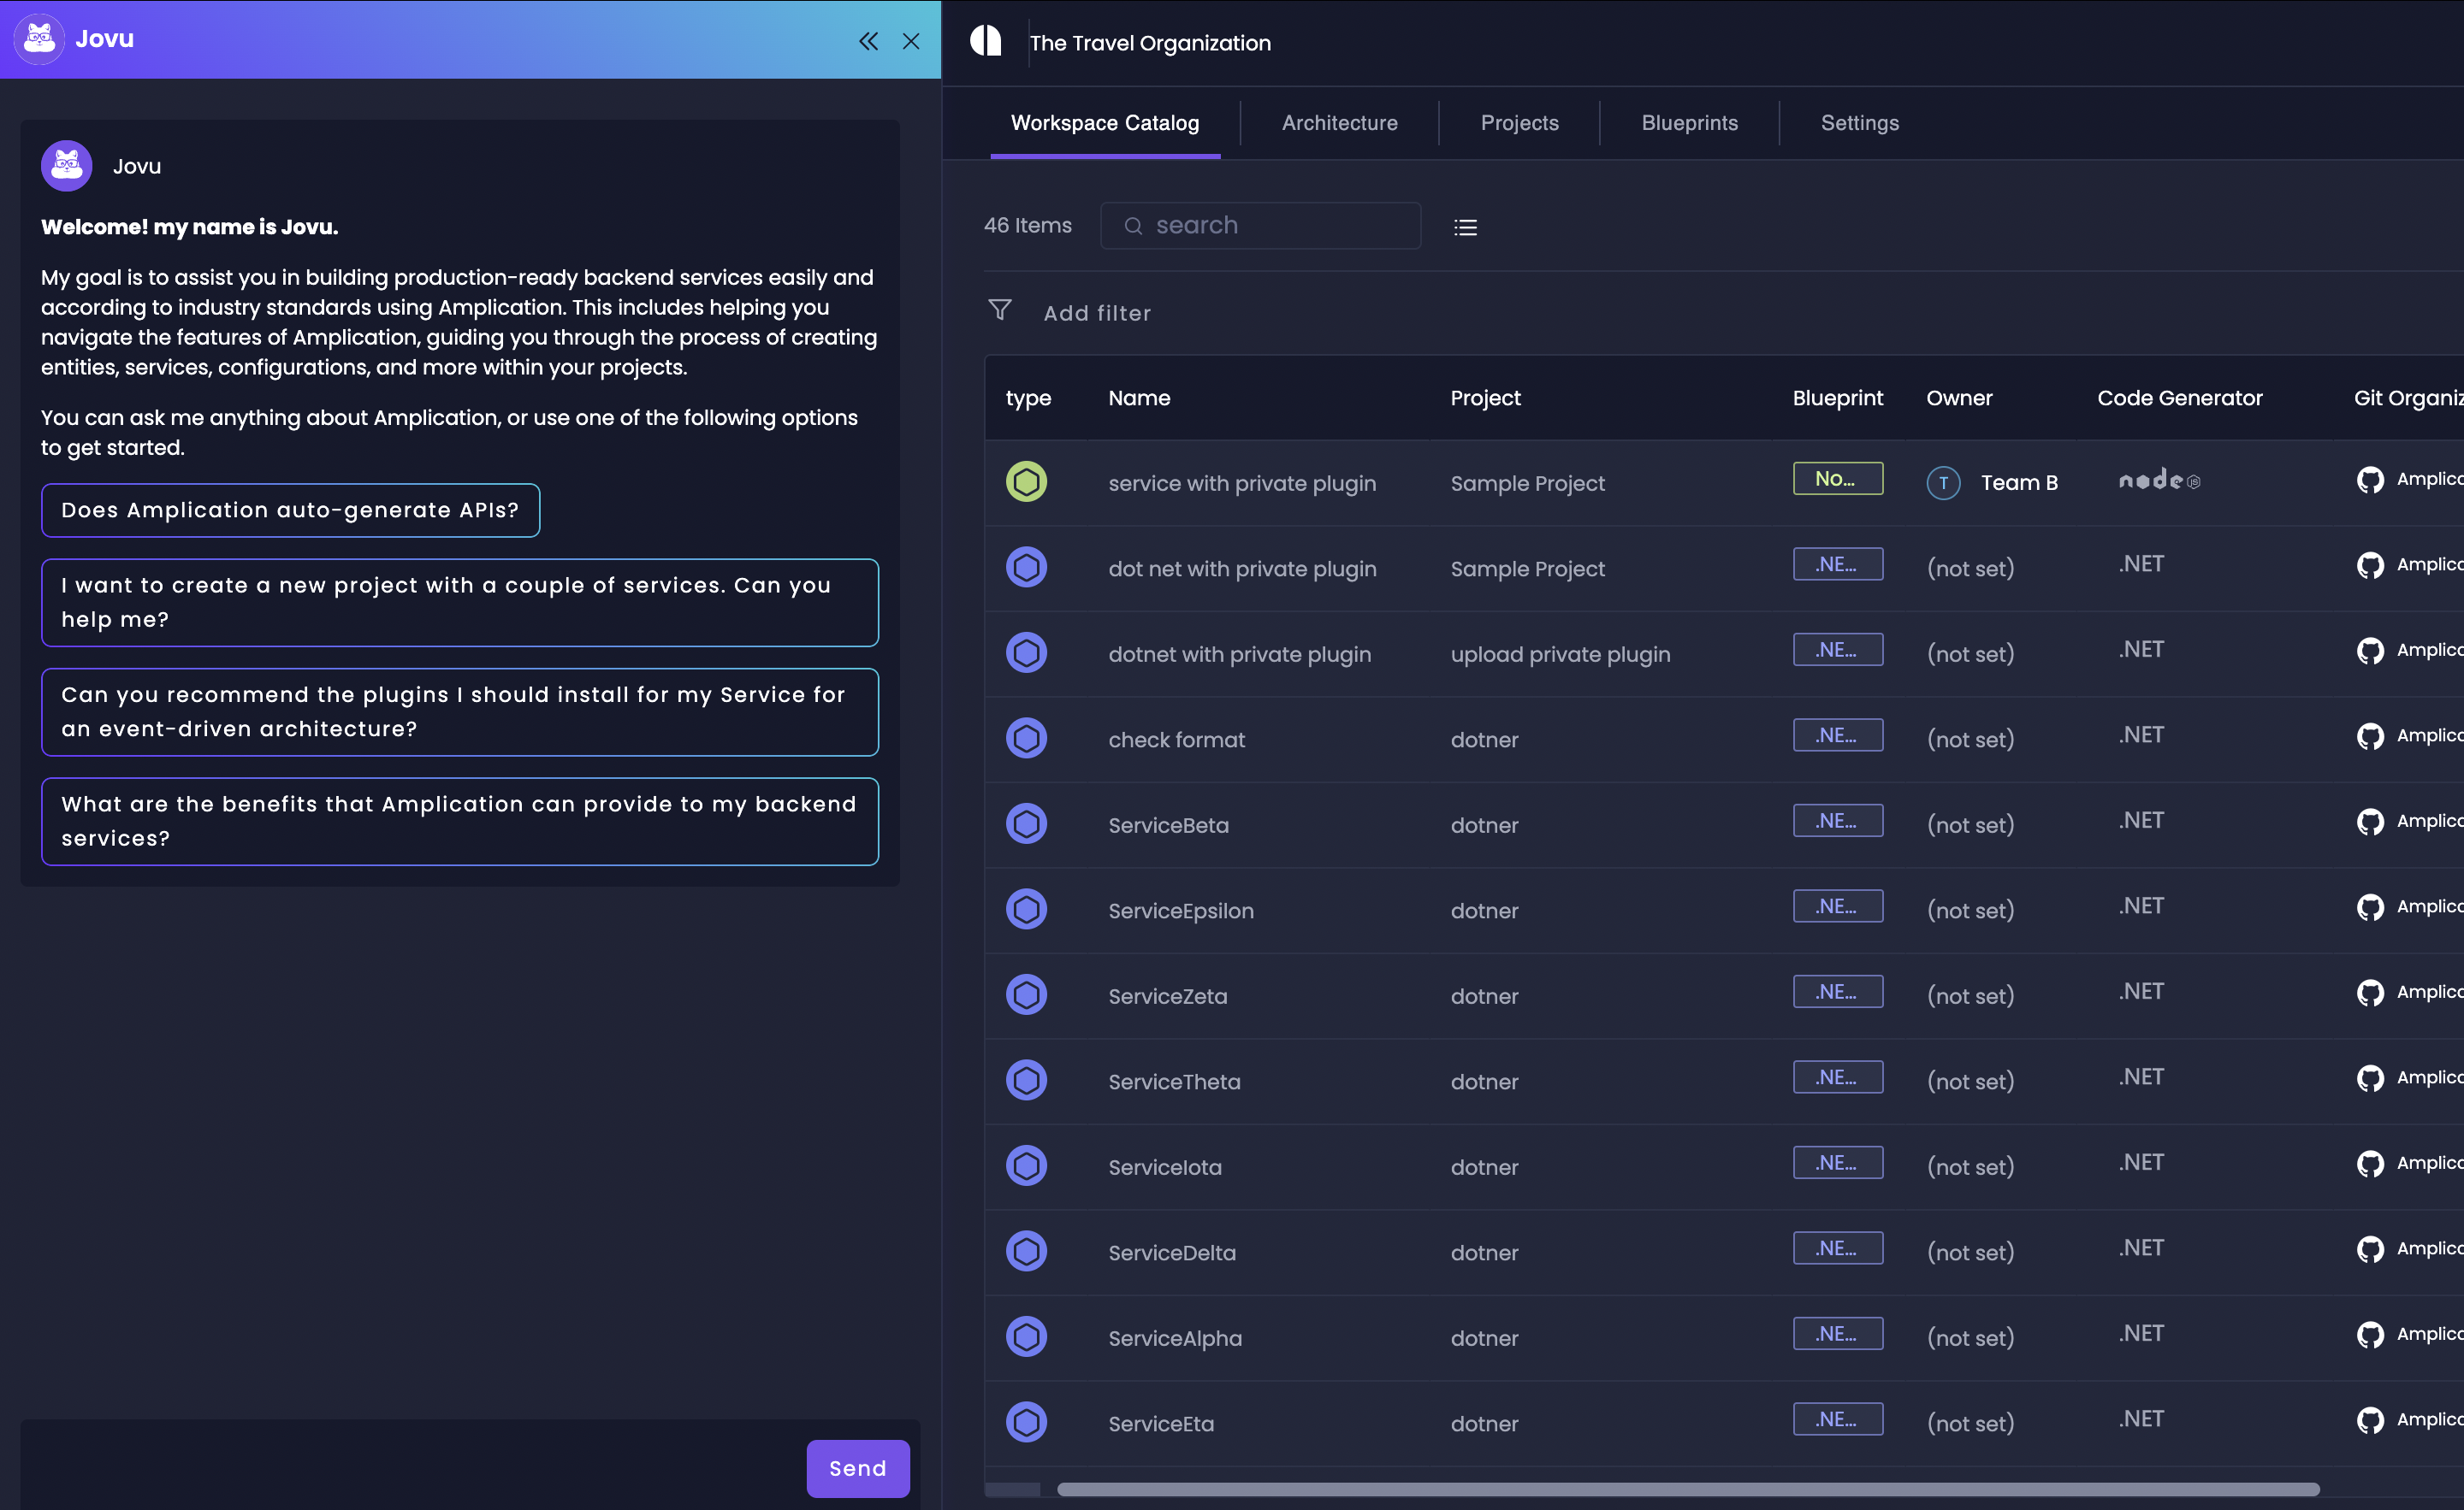Click the Amplication logo in header
The image size is (2464, 1510).
click(985, 41)
